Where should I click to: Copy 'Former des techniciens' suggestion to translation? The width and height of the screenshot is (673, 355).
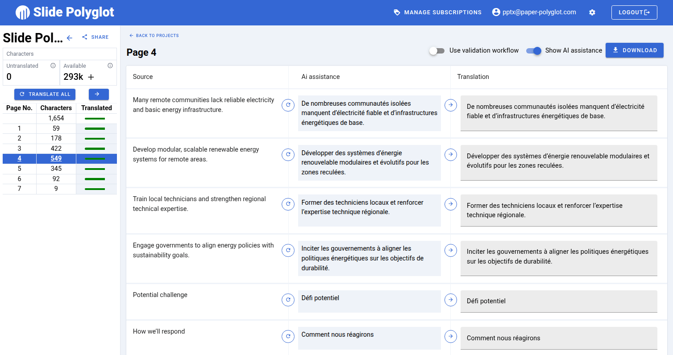coord(451,204)
